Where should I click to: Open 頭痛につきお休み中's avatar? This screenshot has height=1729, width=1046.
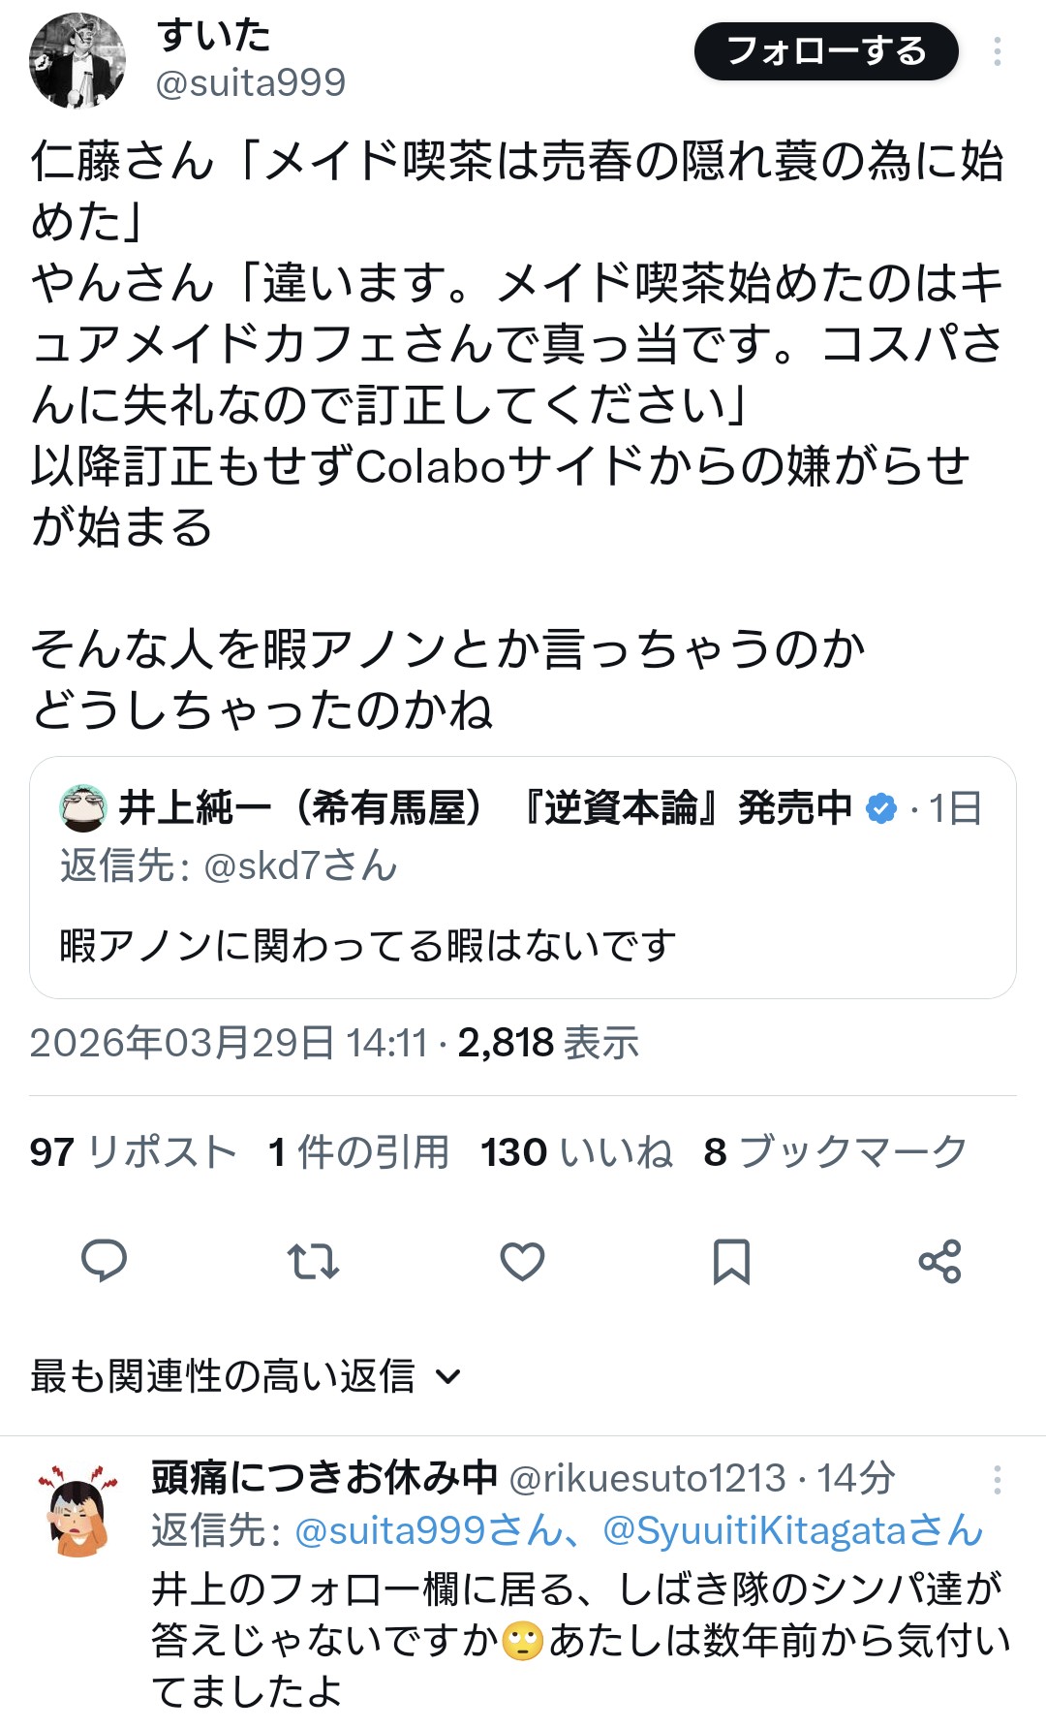coord(78,1510)
